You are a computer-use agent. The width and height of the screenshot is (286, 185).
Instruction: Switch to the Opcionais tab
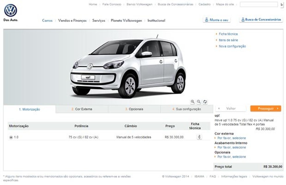click(134, 109)
